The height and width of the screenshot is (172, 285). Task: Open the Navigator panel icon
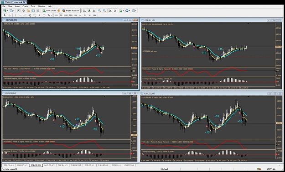pyautogui.click(x=28, y=11)
